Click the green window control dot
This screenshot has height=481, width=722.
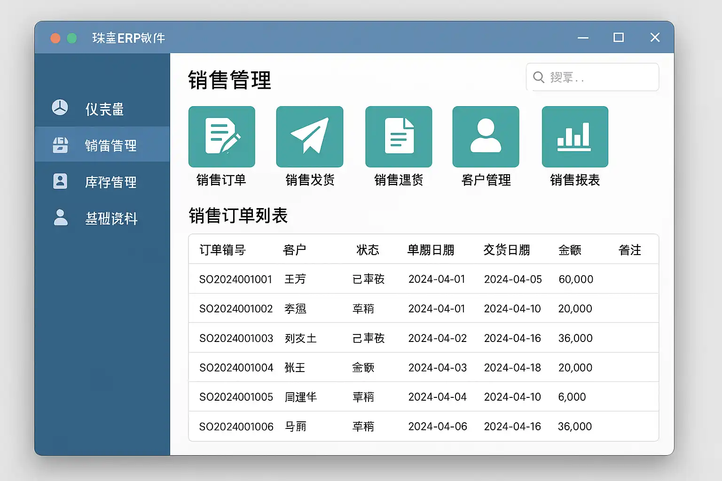[x=72, y=38]
